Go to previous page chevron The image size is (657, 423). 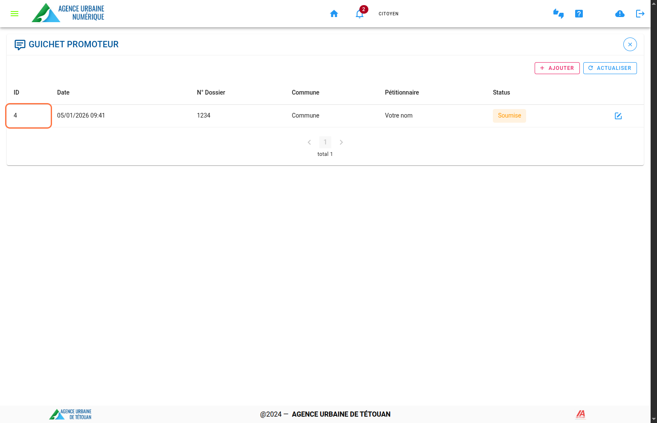pyautogui.click(x=309, y=142)
